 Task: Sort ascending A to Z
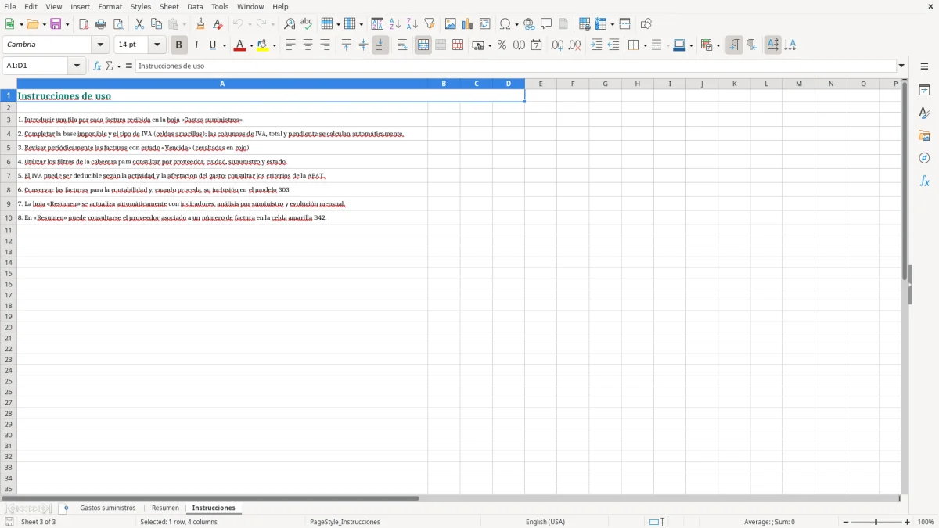394,24
